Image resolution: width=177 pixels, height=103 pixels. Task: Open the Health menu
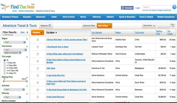(54, 17)
